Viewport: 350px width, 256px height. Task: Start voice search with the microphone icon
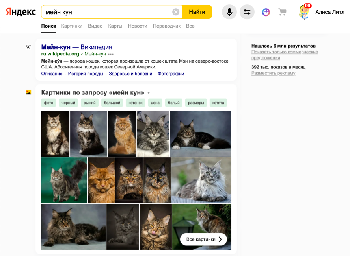229,12
